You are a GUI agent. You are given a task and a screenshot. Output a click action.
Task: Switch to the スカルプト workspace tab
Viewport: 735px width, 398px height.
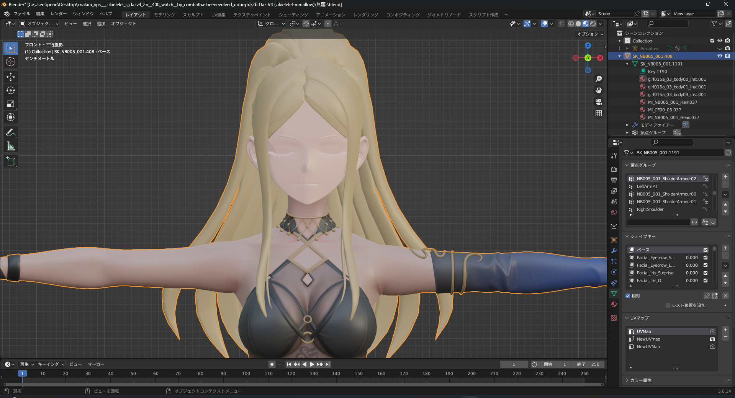click(x=193, y=15)
